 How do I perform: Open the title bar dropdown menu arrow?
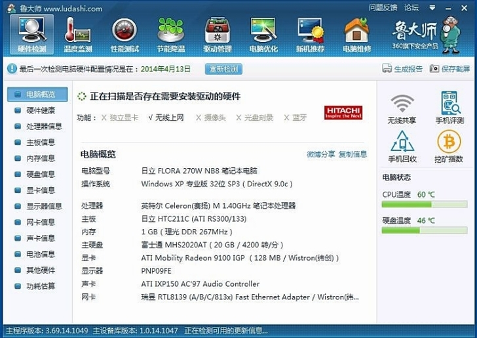click(x=432, y=8)
